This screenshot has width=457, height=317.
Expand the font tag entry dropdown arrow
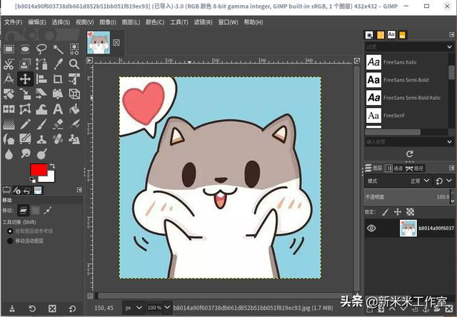coord(449,142)
